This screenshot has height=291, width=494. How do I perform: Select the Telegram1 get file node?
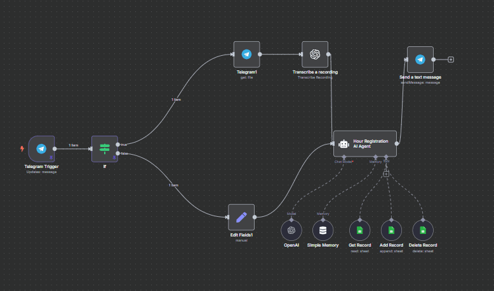(x=247, y=55)
